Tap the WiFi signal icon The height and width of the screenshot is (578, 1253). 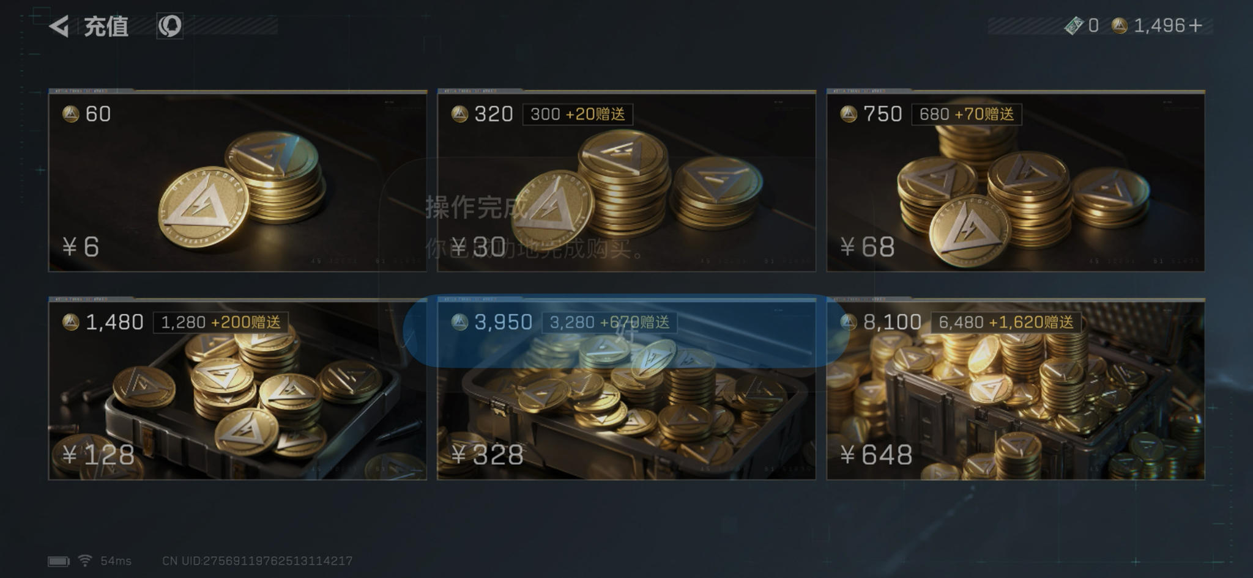pyautogui.click(x=85, y=560)
